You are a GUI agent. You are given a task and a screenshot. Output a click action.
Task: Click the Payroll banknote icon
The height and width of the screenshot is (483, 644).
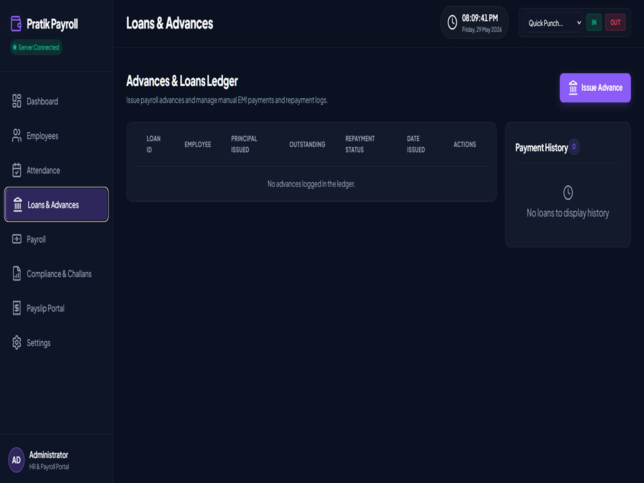(17, 239)
